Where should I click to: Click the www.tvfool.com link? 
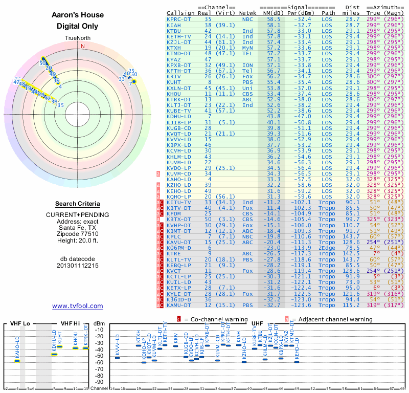click(x=78, y=306)
